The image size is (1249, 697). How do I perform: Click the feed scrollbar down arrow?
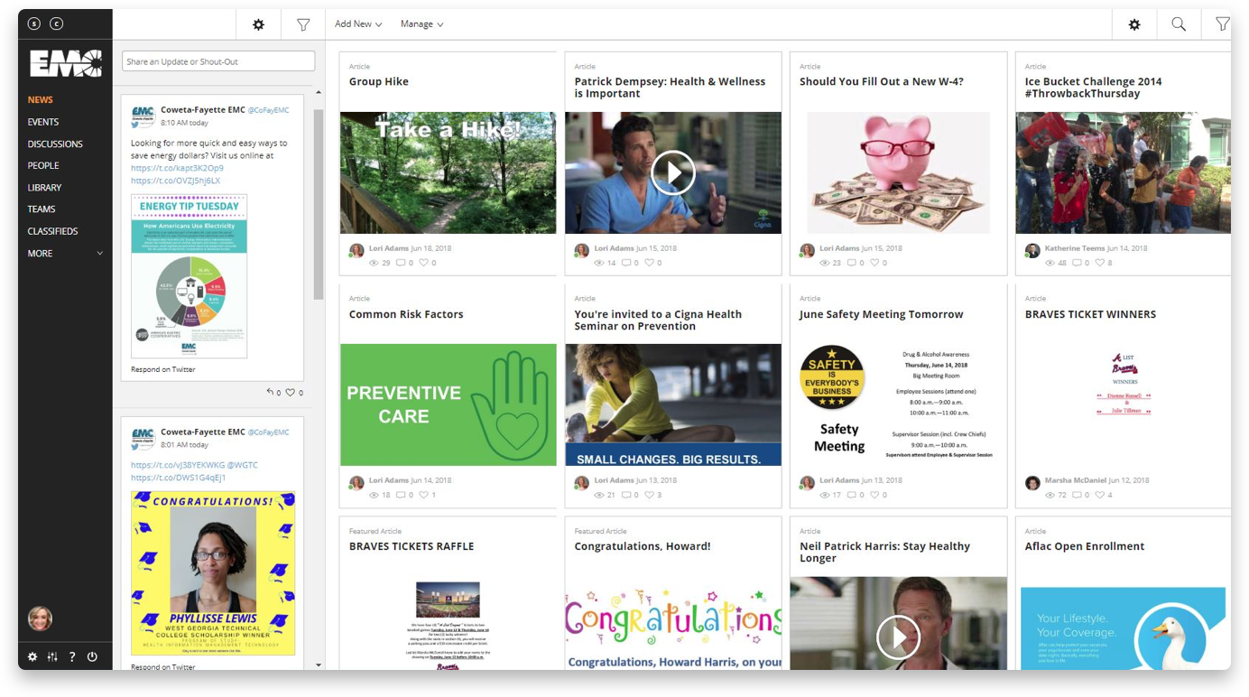tap(319, 664)
